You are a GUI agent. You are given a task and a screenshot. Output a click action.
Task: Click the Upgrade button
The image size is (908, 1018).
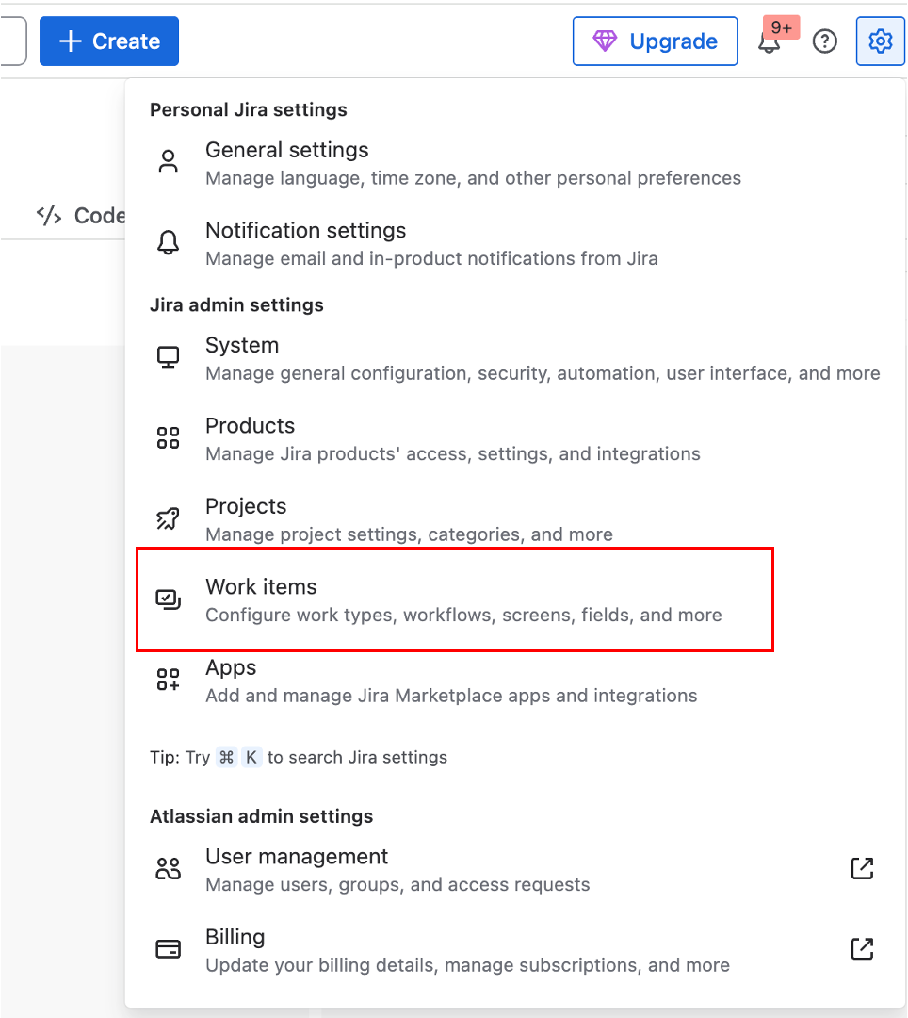coord(655,41)
